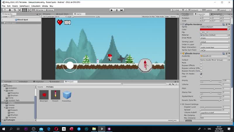
Task: Open the GameObject menu
Action: [x=25, y=6]
